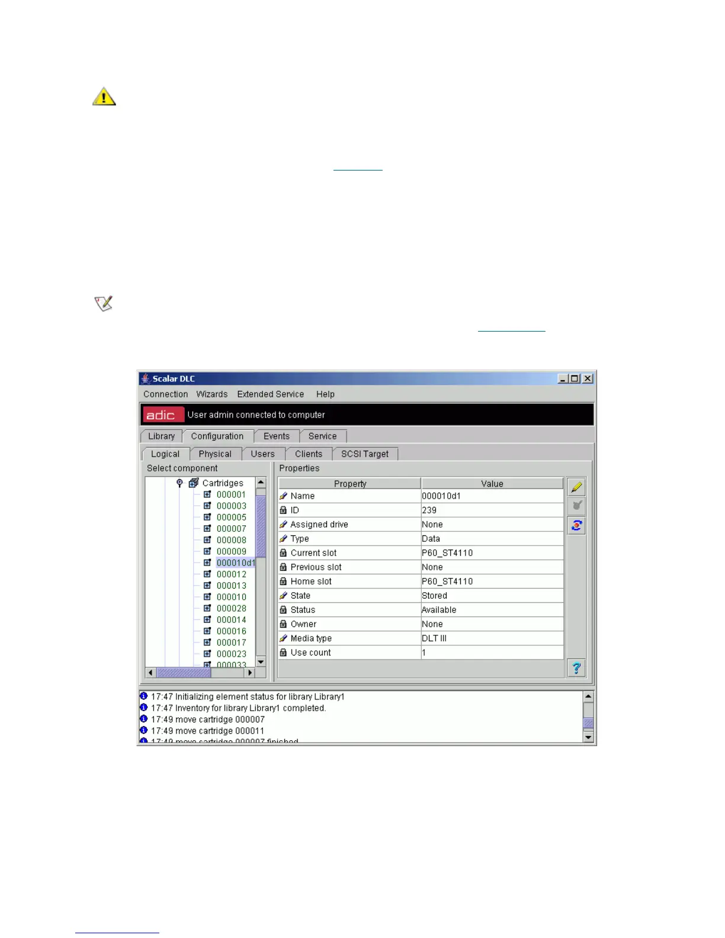Viewport: 725px width, 938px height.
Task: Click log entry '17:49 move cartridge 000011'
Action: [x=207, y=731]
